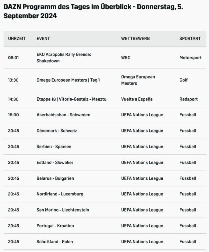Screen dimensions: 209x252
Task: Click the UHRZEIT column header
Action: coord(17,39)
